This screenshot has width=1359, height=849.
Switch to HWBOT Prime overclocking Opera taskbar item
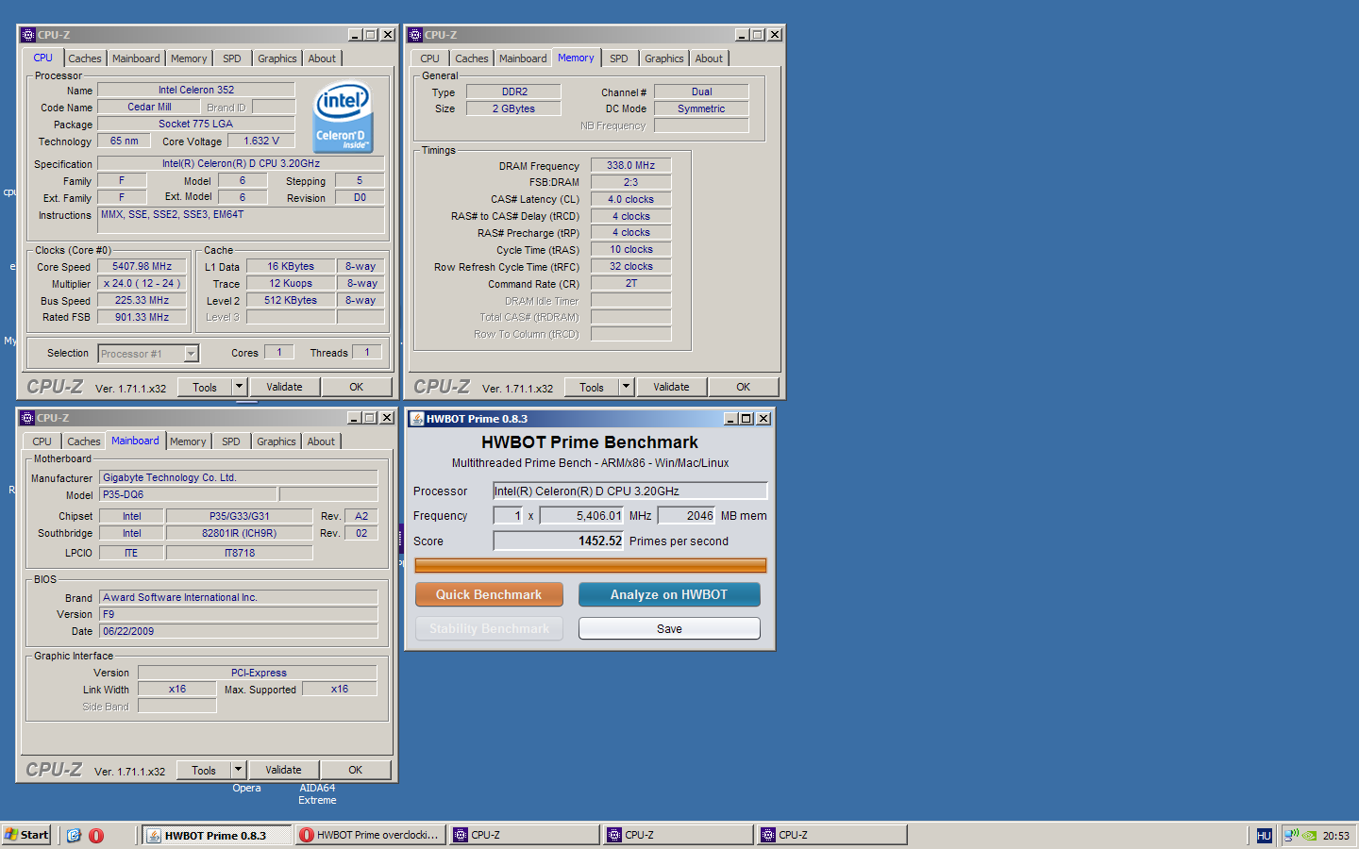click(370, 835)
